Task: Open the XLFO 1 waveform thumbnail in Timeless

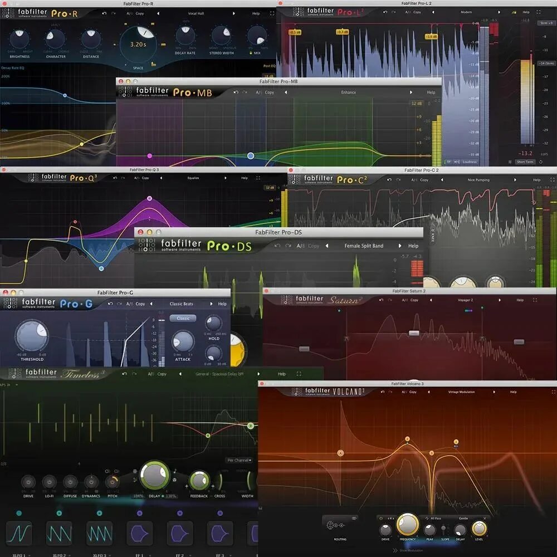Action: (x=19, y=533)
